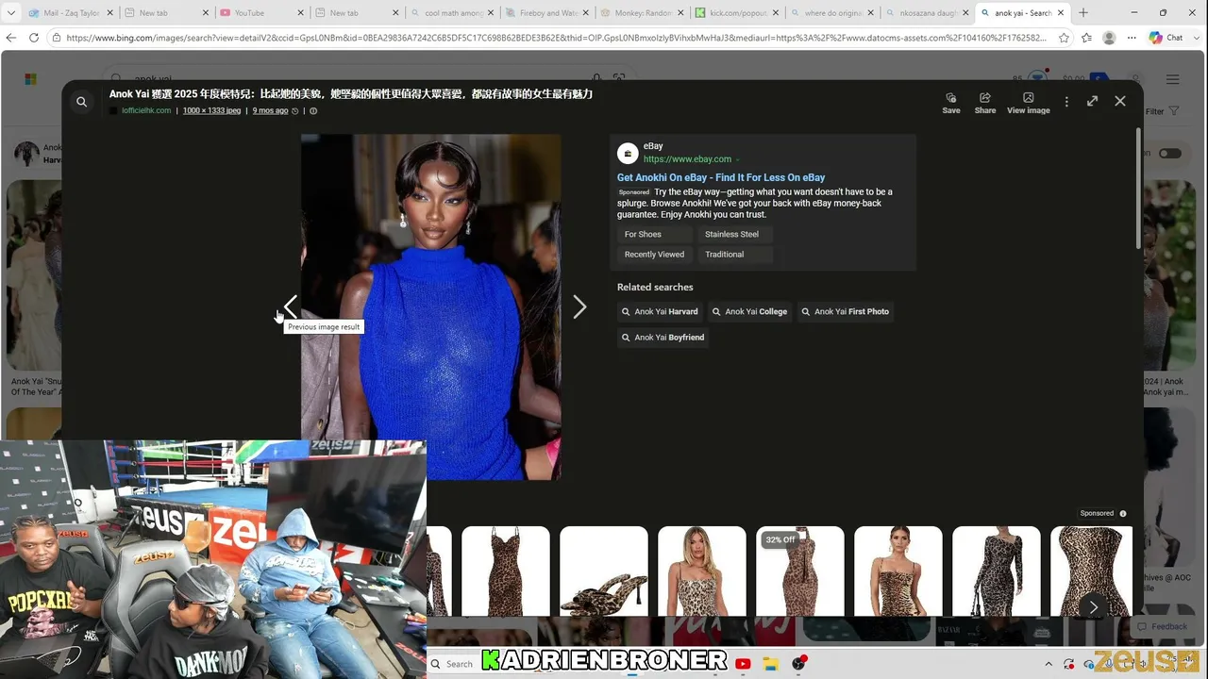Share this Anok Yai image
This screenshot has height=679, width=1208.
[x=985, y=104]
